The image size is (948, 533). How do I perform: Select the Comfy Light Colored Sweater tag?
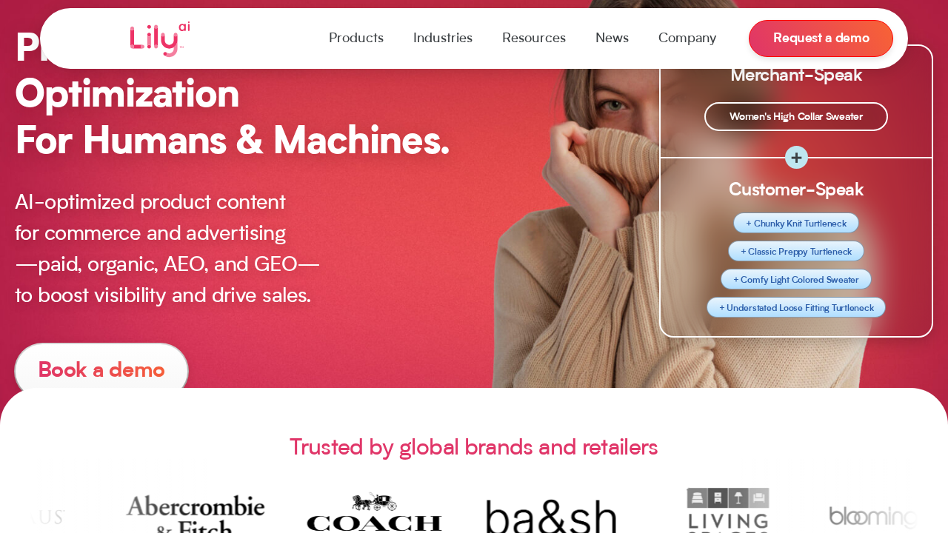[796, 279]
